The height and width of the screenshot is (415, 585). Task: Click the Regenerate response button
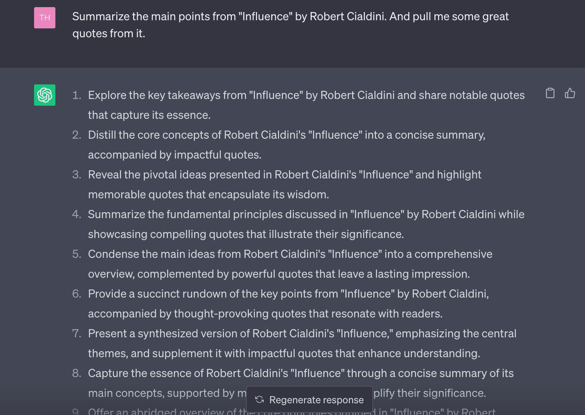point(309,400)
